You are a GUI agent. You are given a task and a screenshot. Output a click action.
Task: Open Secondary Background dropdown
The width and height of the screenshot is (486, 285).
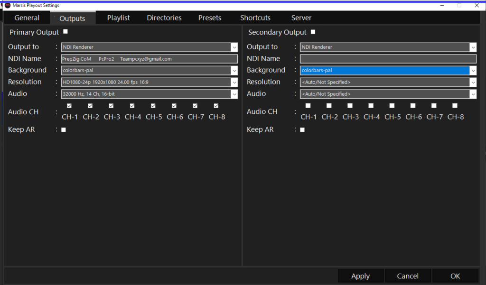point(388,70)
